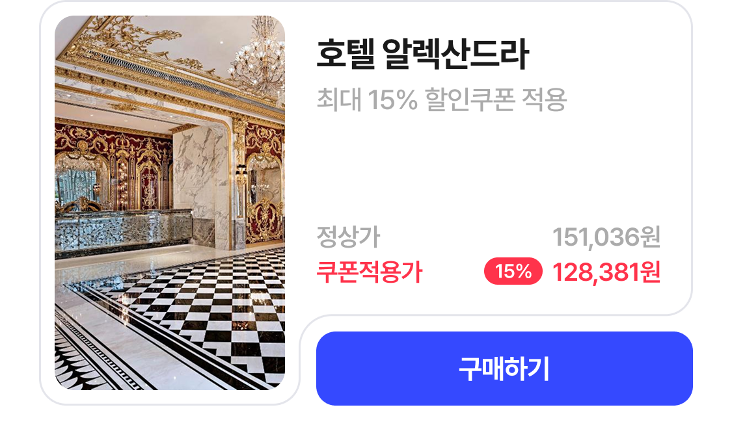
Task: Click the 최대 15% 할인쿠폰 적용 subtitle
Action: [x=442, y=99]
